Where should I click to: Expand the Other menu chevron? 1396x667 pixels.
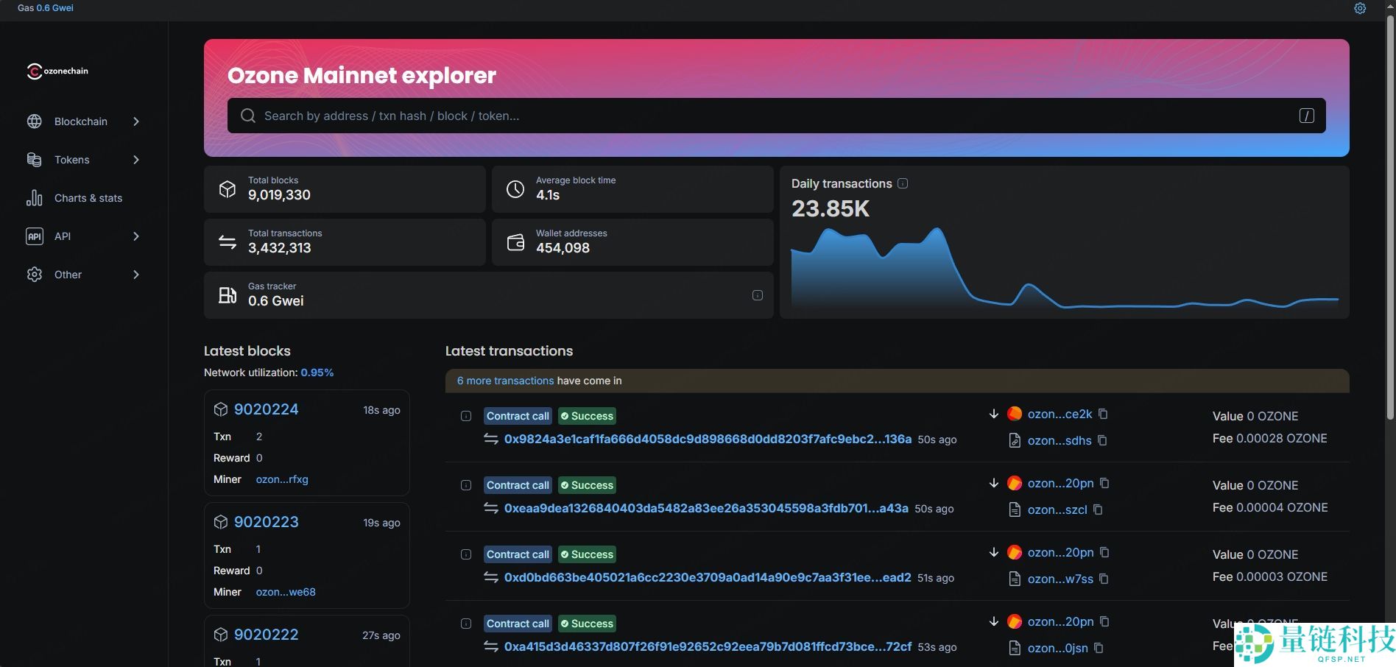pos(136,275)
